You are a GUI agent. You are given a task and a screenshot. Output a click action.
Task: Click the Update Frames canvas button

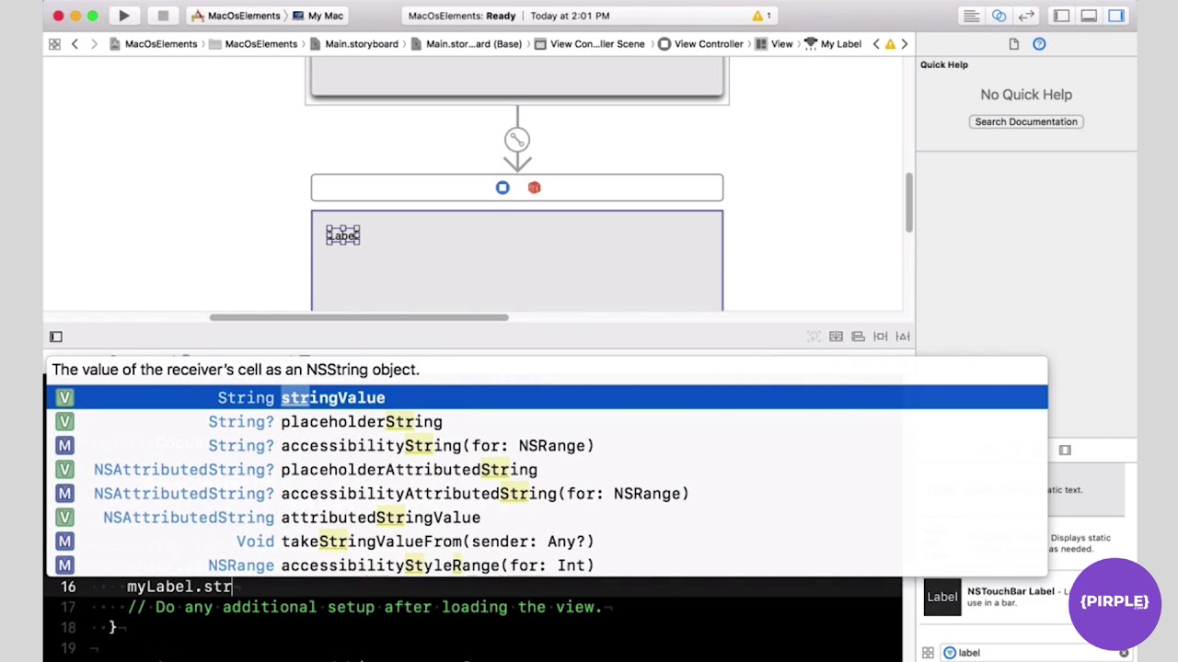(814, 337)
